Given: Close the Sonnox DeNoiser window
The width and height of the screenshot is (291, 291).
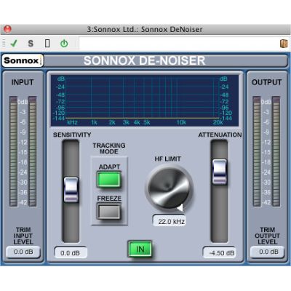Looking at the screenshot, I should [7, 29].
